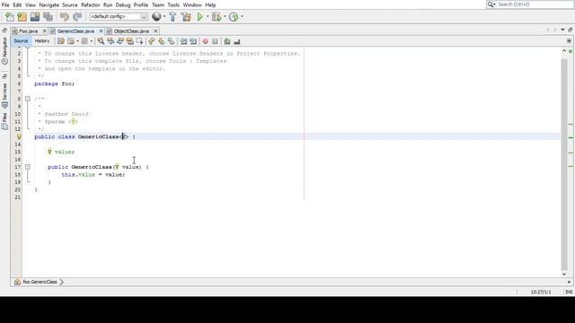Close the Foo.java tab
The width and height of the screenshot is (575, 323).
pyautogui.click(x=45, y=31)
